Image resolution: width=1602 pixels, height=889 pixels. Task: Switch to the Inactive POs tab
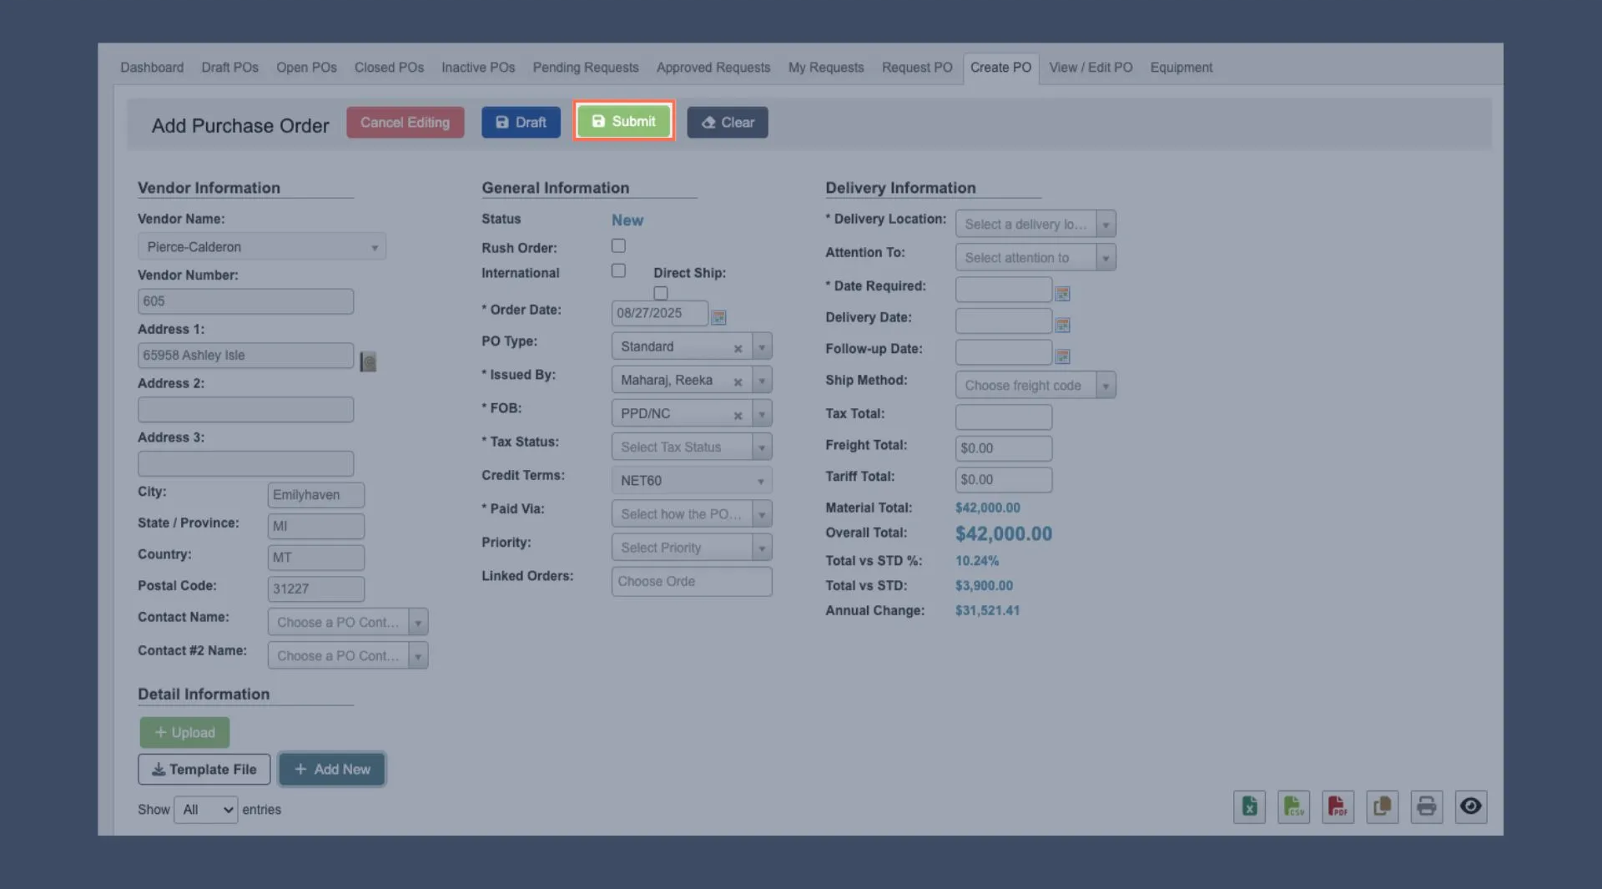478,68
